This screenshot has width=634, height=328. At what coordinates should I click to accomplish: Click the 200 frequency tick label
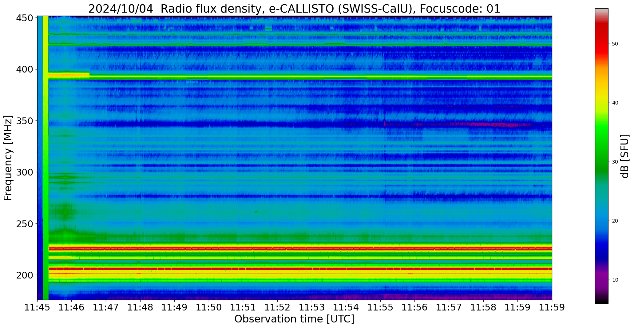[x=25, y=275]
